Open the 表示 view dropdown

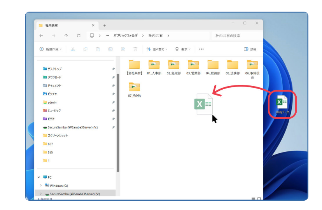click(x=182, y=49)
